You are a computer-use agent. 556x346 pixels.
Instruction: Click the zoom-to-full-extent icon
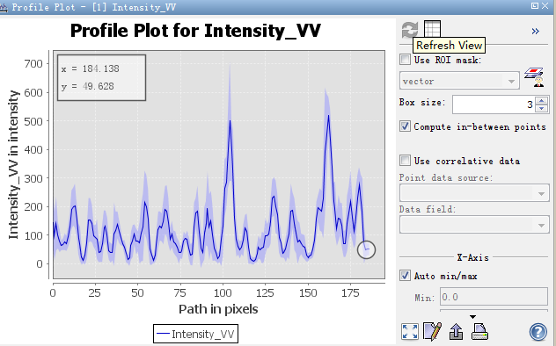pos(410,332)
